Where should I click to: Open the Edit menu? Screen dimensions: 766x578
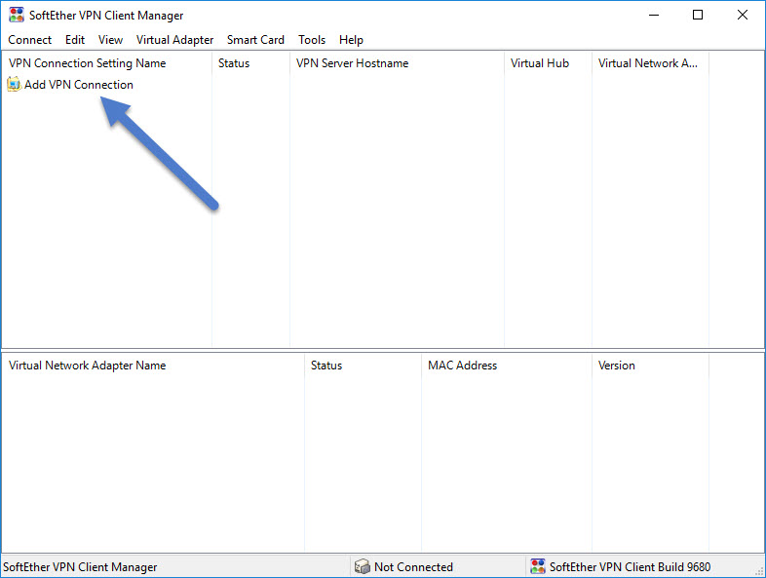click(x=75, y=40)
